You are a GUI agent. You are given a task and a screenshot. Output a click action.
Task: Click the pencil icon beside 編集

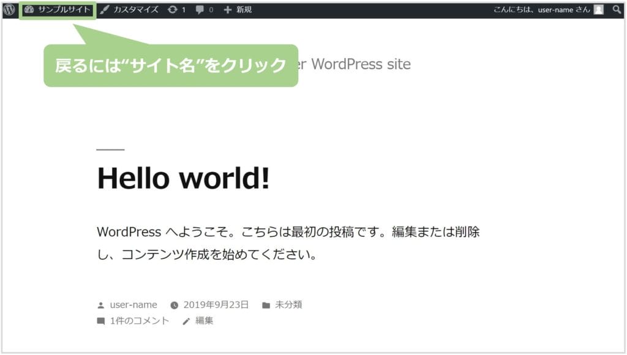pos(187,321)
